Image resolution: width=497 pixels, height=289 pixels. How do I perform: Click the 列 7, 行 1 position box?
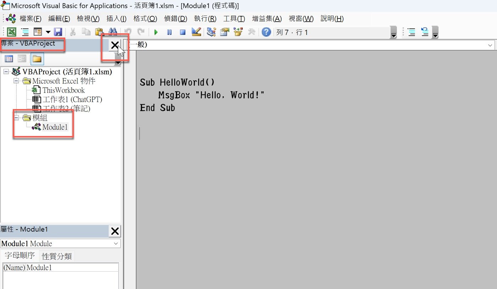[332, 33]
